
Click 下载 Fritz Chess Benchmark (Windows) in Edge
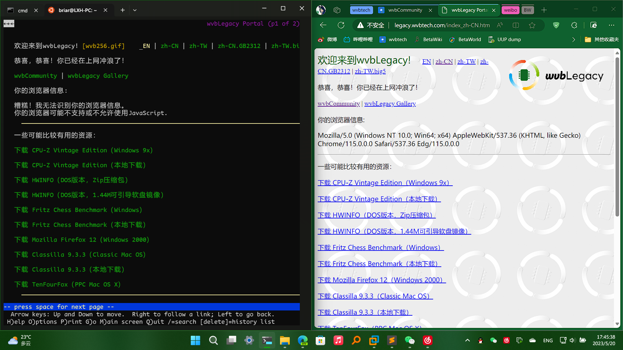point(381,248)
